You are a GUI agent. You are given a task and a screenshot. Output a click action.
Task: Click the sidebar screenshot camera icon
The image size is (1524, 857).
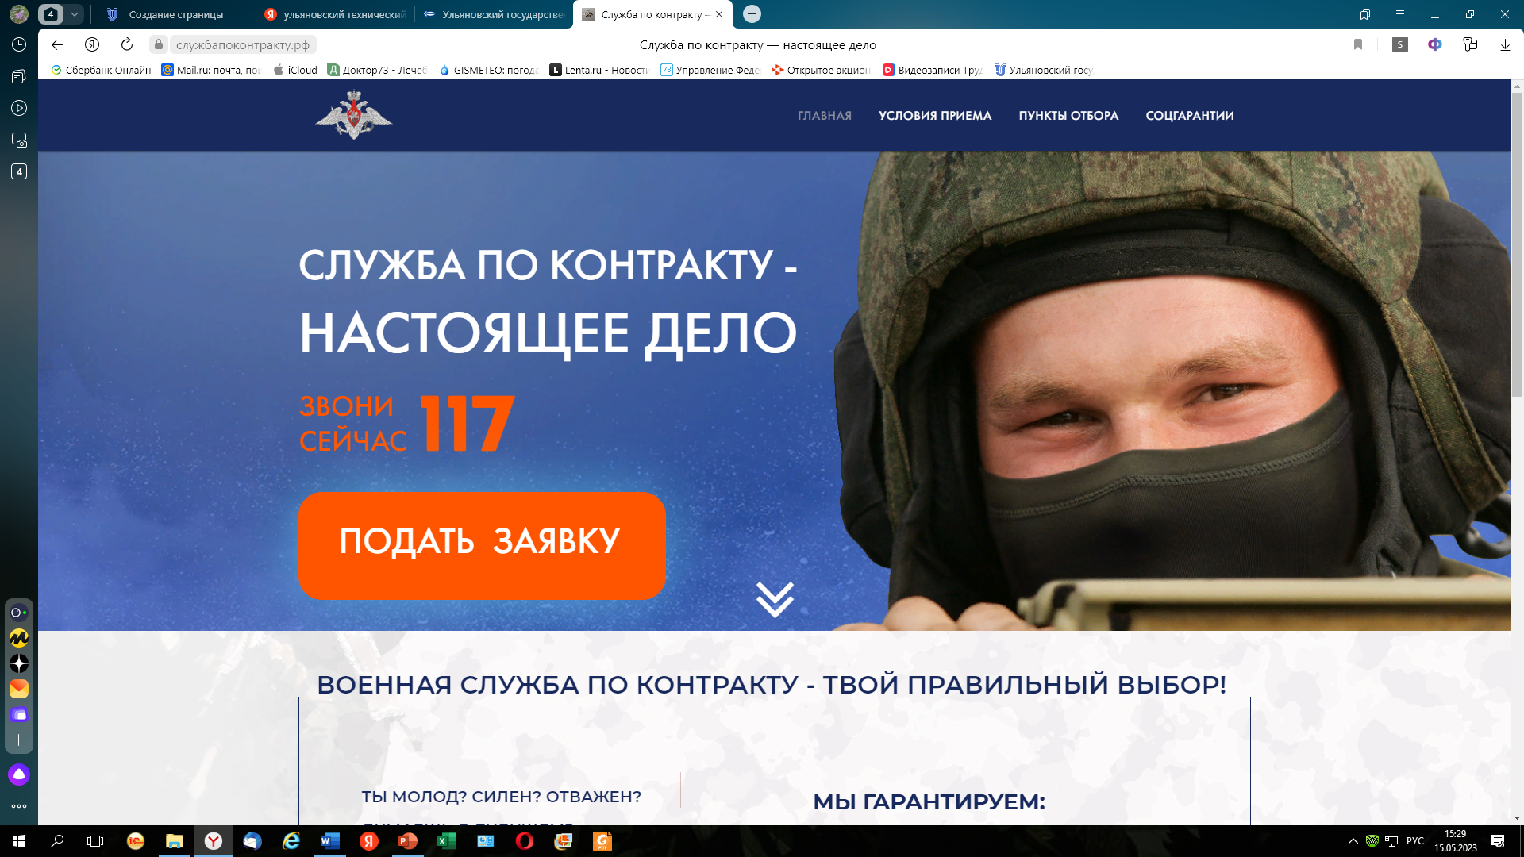coord(19,140)
